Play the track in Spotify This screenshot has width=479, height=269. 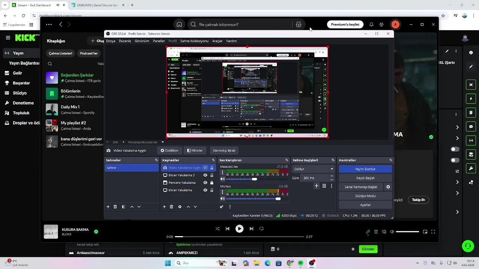tap(239, 229)
